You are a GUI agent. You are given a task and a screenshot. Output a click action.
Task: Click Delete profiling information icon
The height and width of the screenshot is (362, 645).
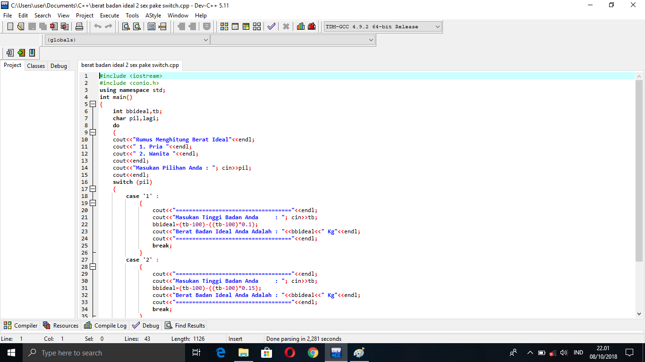coord(312,26)
